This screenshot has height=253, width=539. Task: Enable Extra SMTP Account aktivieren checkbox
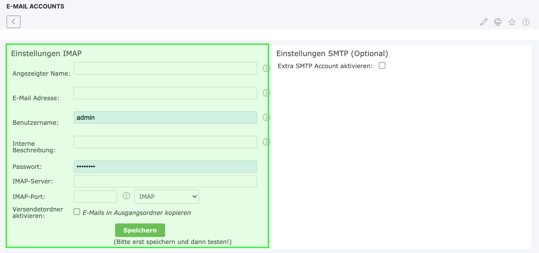tap(382, 66)
